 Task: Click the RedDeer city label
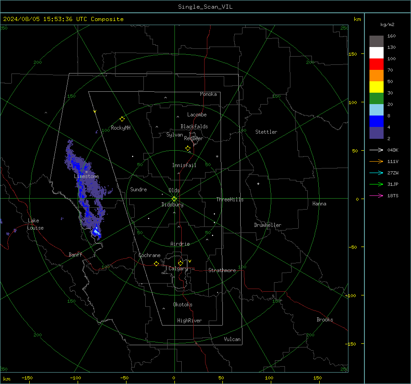tap(194, 138)
